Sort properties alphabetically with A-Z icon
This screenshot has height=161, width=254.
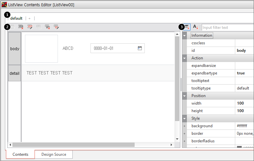tap(195, 27)
